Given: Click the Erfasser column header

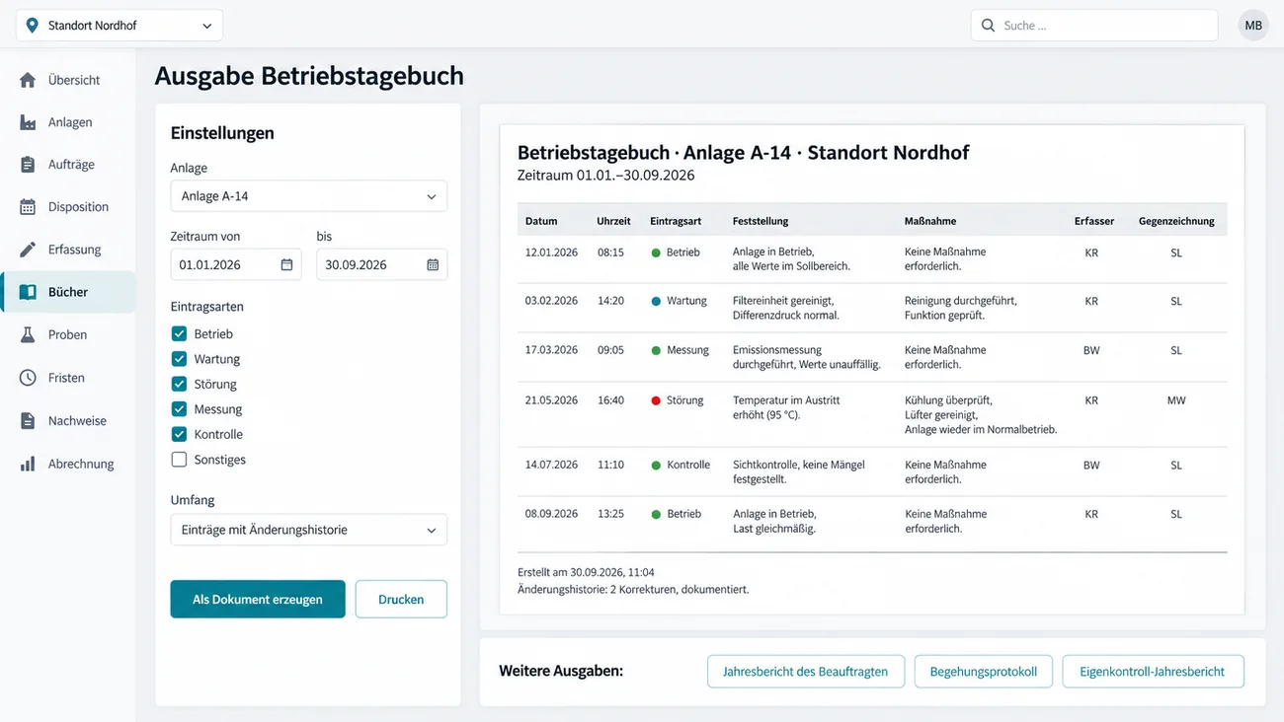Looking at the screenshot, I should [x=1094, y=221].
